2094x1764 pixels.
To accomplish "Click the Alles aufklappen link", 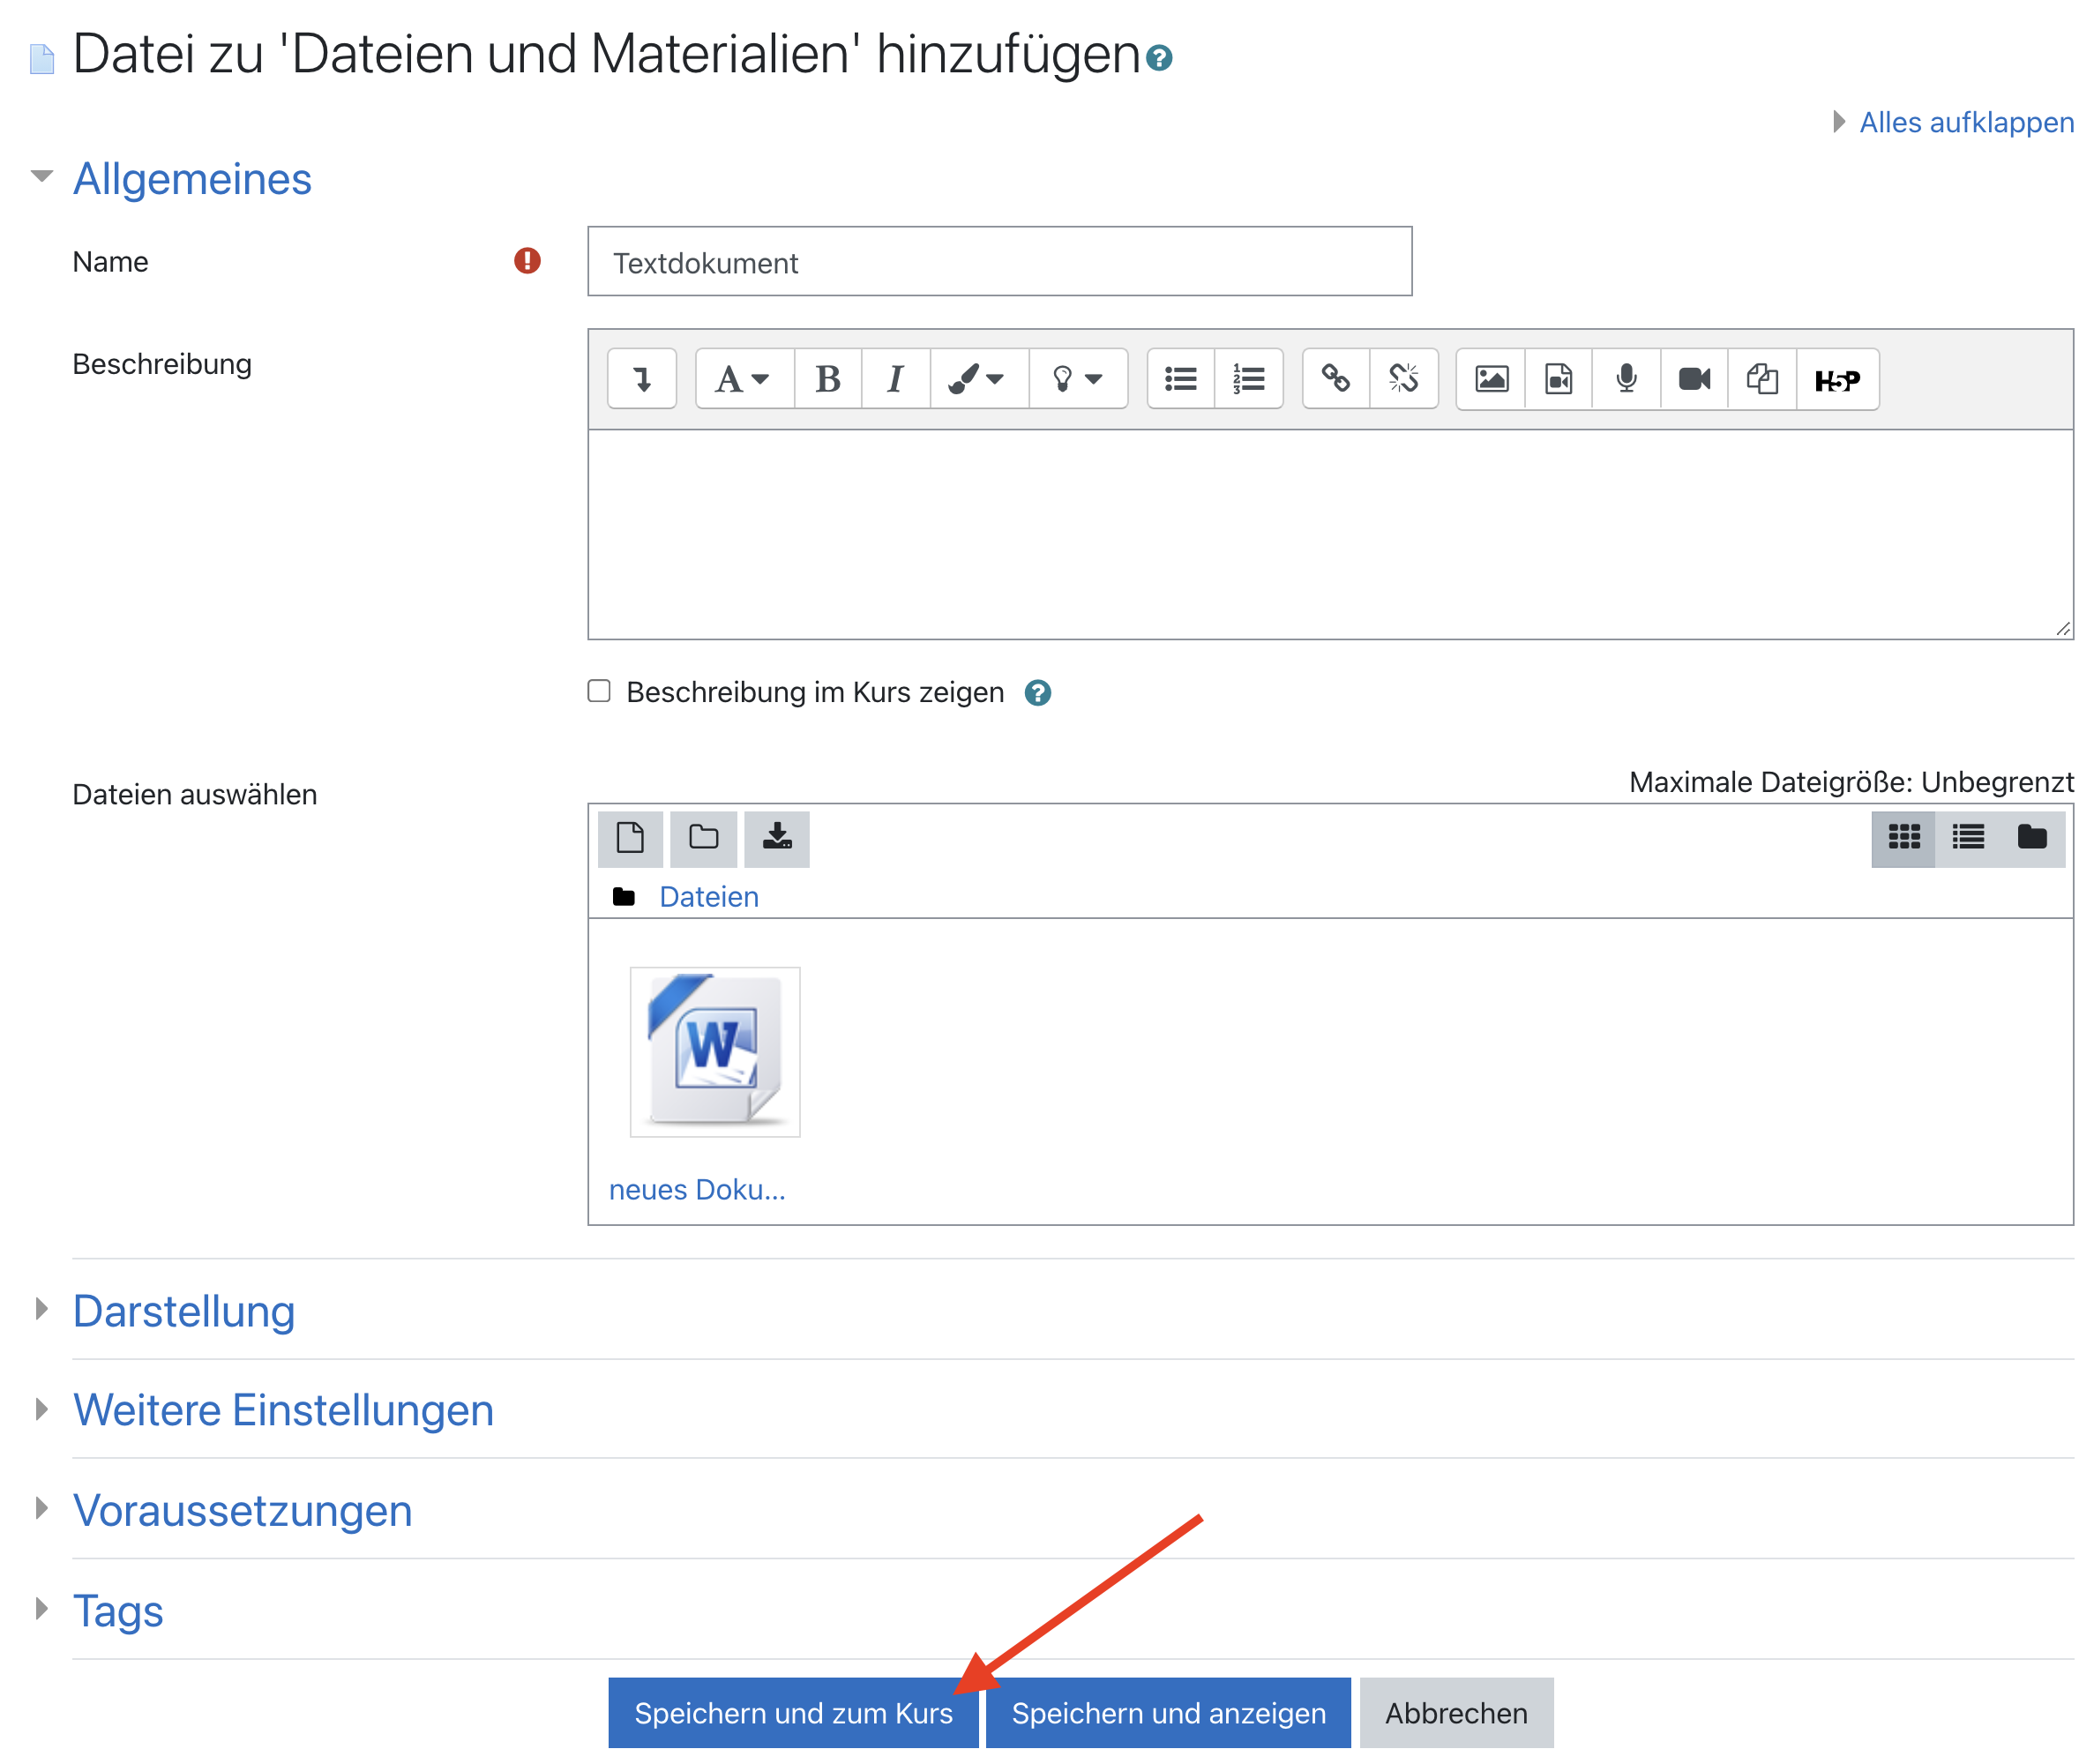I will [x=1965, y=122].
